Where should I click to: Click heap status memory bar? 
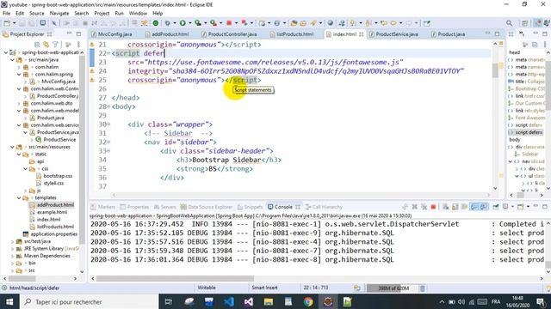[x=393, y=288]
